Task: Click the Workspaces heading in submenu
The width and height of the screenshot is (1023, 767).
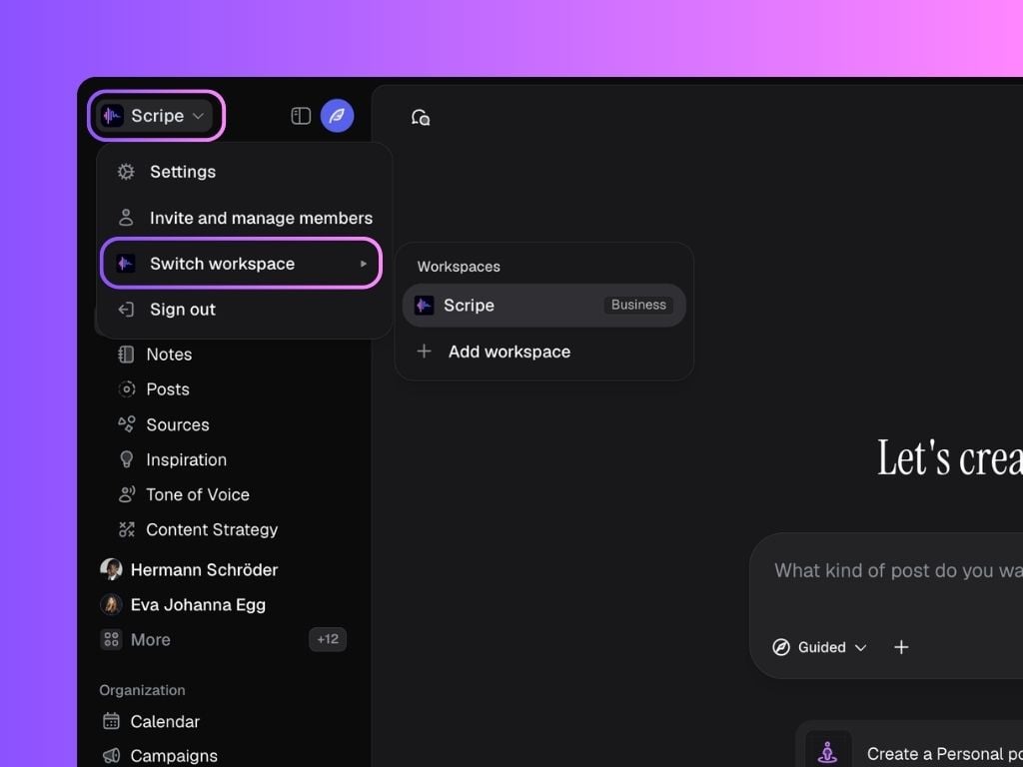Action: (x=459, y=267)
